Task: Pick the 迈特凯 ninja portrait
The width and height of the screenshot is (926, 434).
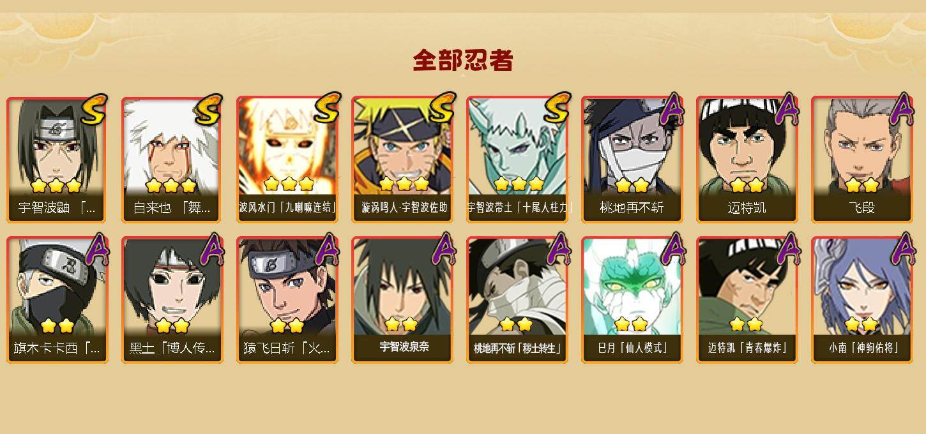Action: [x=747, y=160]
